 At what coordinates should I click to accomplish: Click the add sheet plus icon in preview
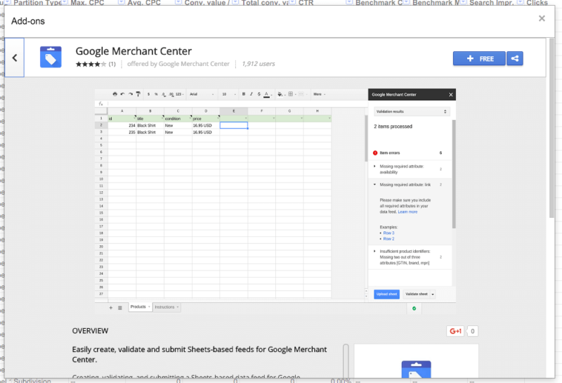tap(111, 307)
